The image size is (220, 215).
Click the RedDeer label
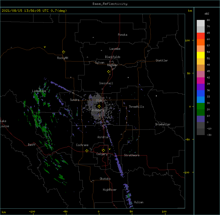[112, 65]
